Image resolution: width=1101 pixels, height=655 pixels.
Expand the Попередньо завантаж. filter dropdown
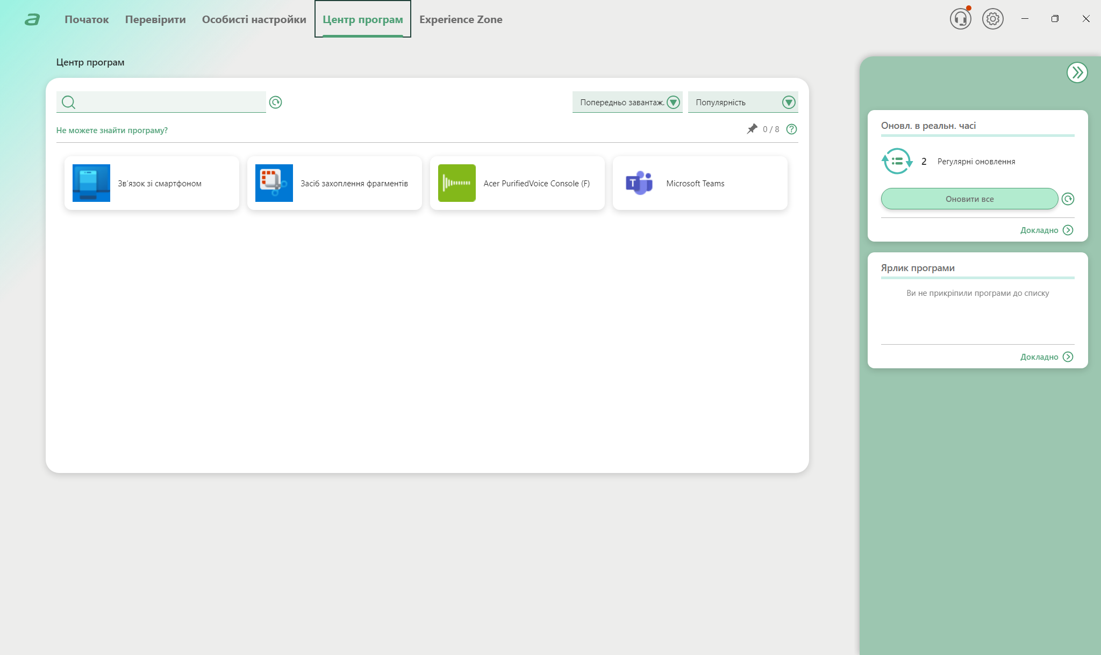click(x=627, y=102)
